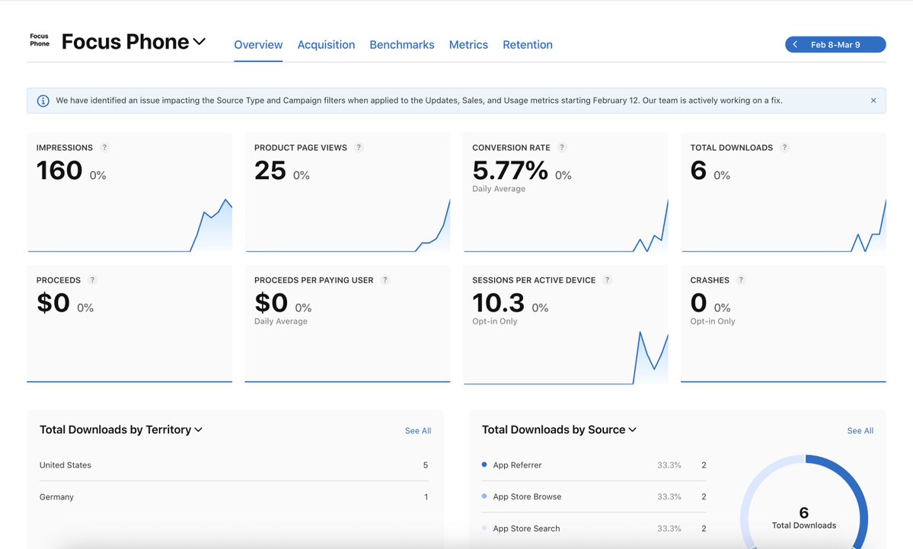Screen dimensions: 913x549
Task: Select the United States territory row
Action: click(x=234, y=465)
